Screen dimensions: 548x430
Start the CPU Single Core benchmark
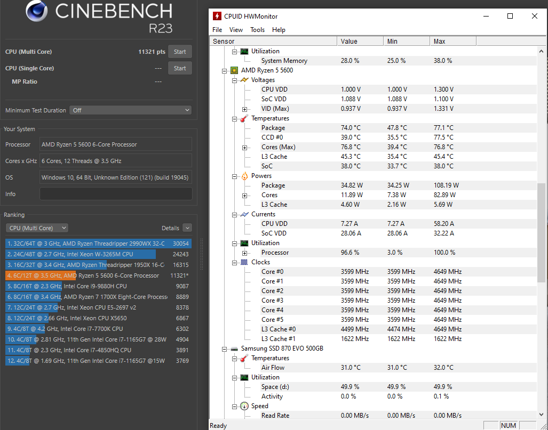coord(180,68)
